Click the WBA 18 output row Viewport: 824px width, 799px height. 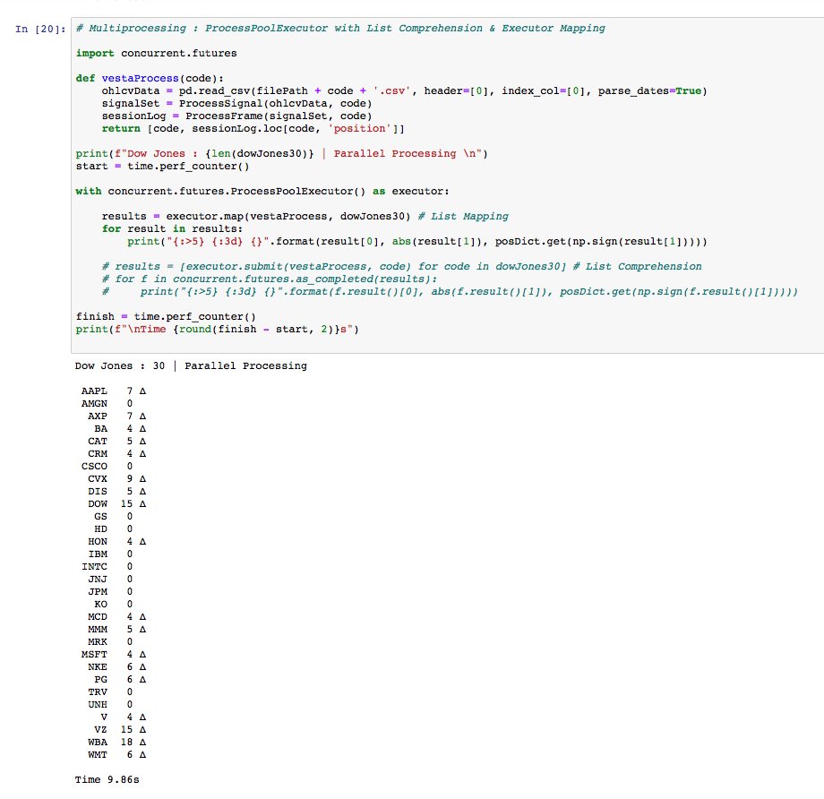tap(116, 743)
